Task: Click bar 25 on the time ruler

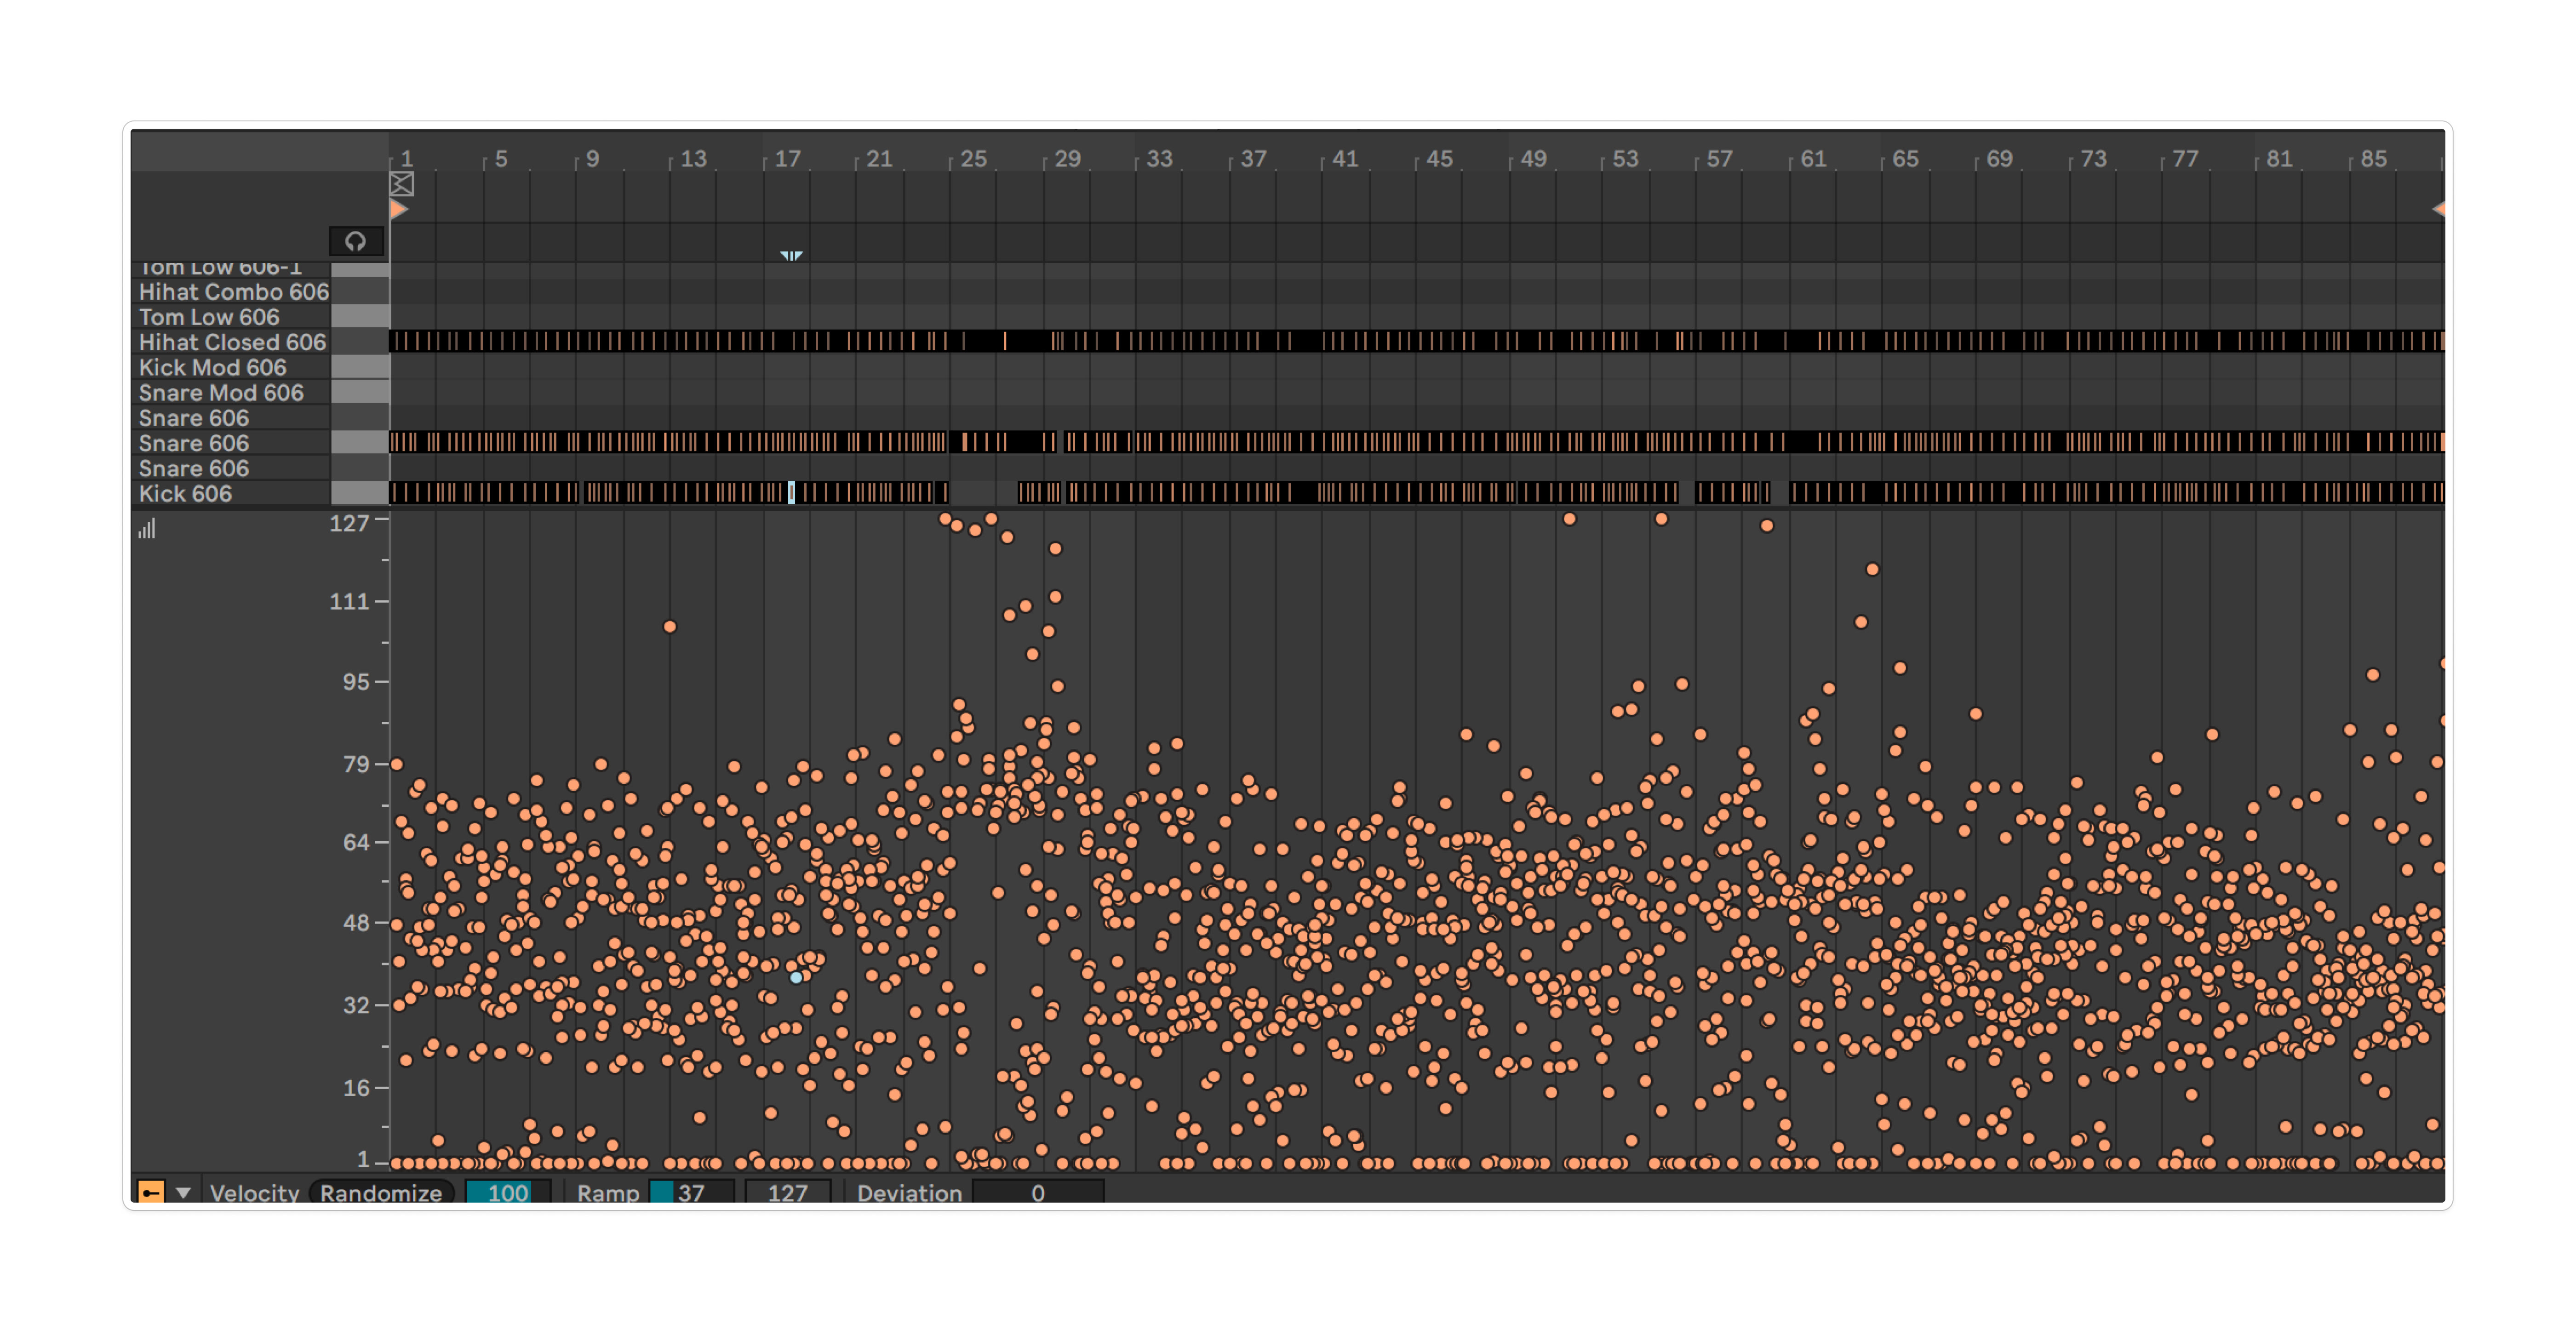Action: tap(973, 159)
